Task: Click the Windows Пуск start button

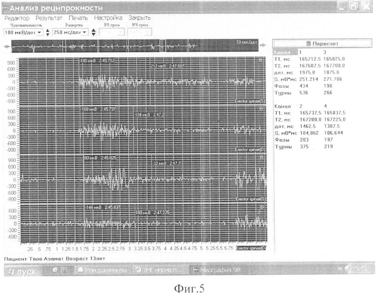Action: (21, 271)
